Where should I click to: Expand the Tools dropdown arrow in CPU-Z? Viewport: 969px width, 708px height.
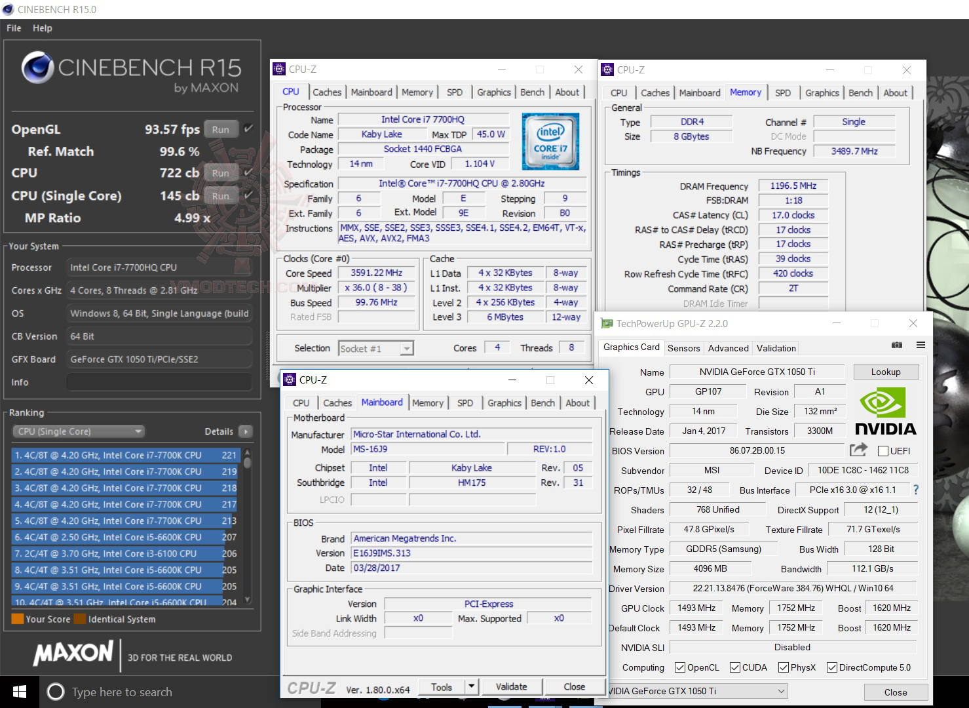tap(472, 686)
